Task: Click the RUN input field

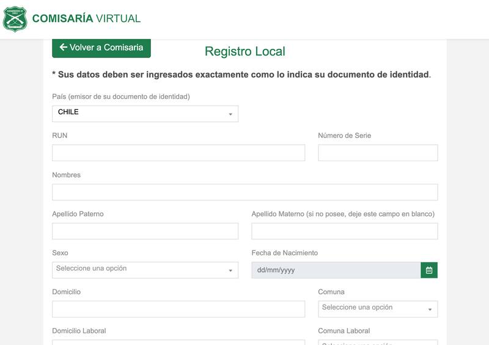Action: [178, 153]
